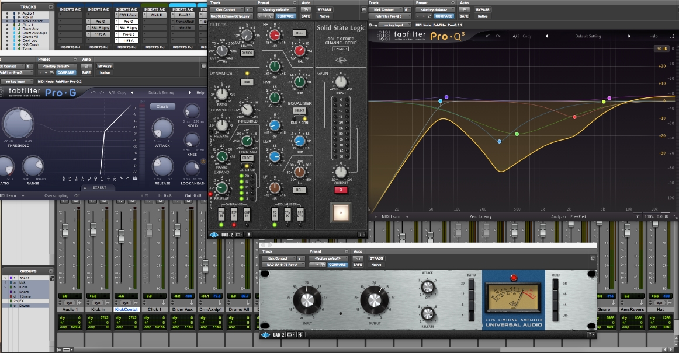Click the yellow EQ band node in Pro-Q 3
Image resolution: width=679 pixels, height=353 pixels.
point(604,102)
